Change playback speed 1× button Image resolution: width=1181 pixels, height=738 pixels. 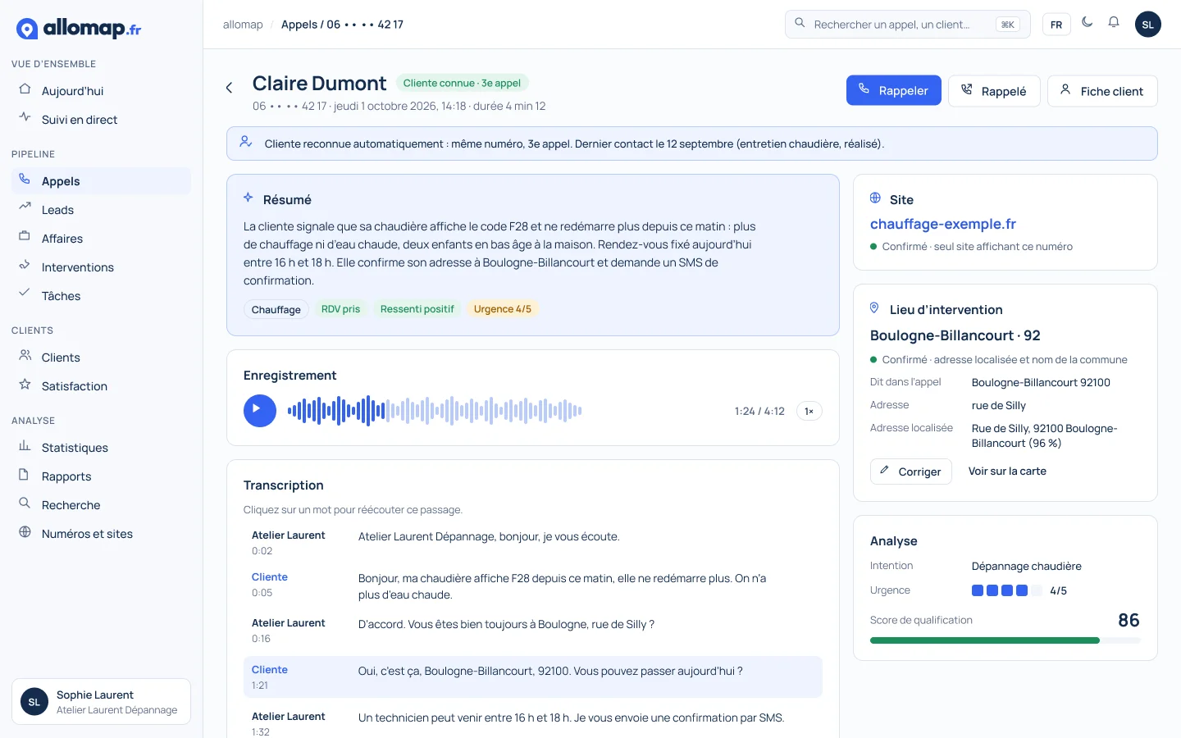coord(809,412)
